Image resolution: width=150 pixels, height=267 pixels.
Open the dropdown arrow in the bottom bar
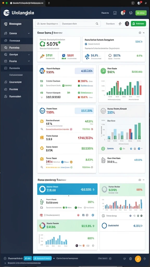coord(54,258)
